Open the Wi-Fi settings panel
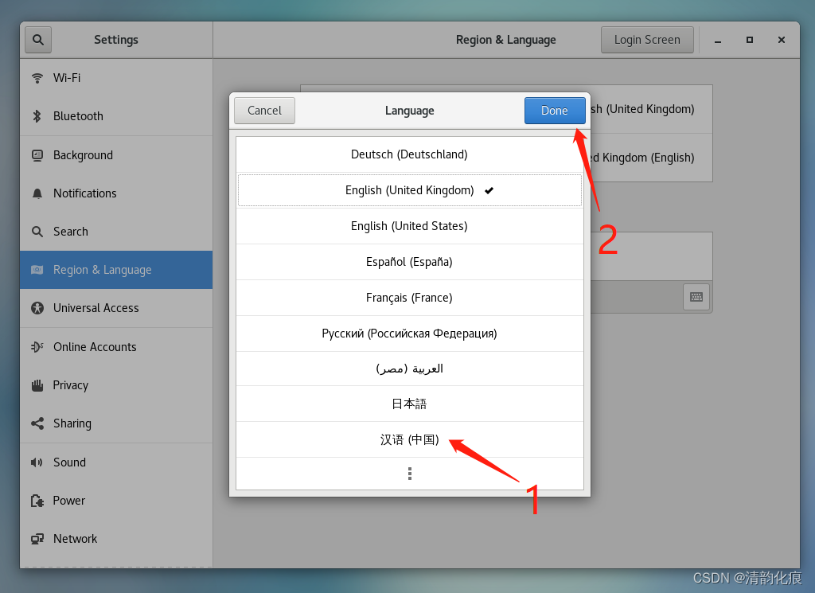This screenshot has height=593, width=815. coord(116,78)
